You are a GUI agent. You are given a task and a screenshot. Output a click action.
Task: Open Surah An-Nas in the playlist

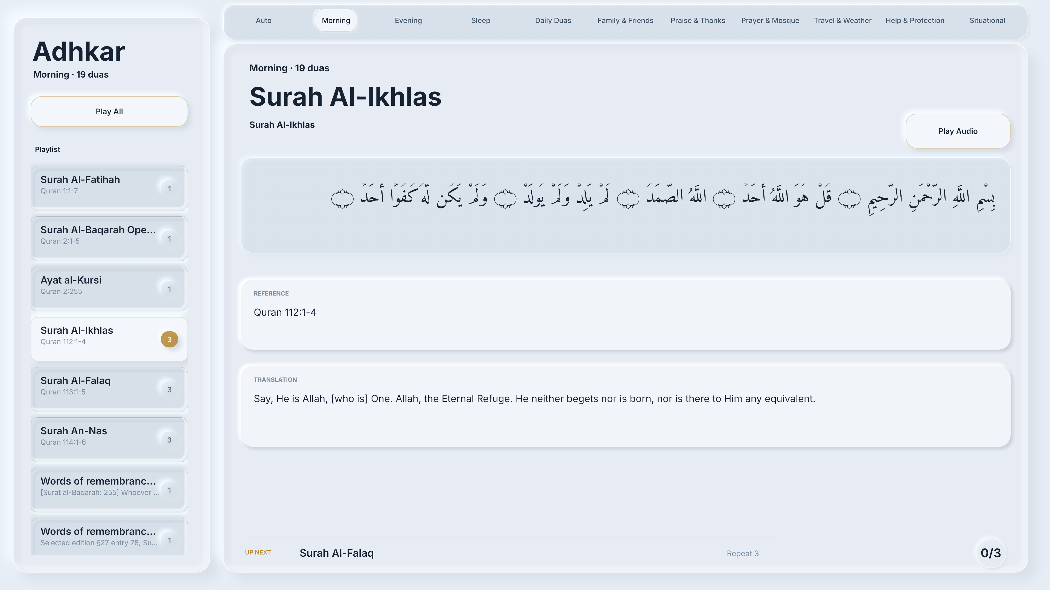coord(109,440)
